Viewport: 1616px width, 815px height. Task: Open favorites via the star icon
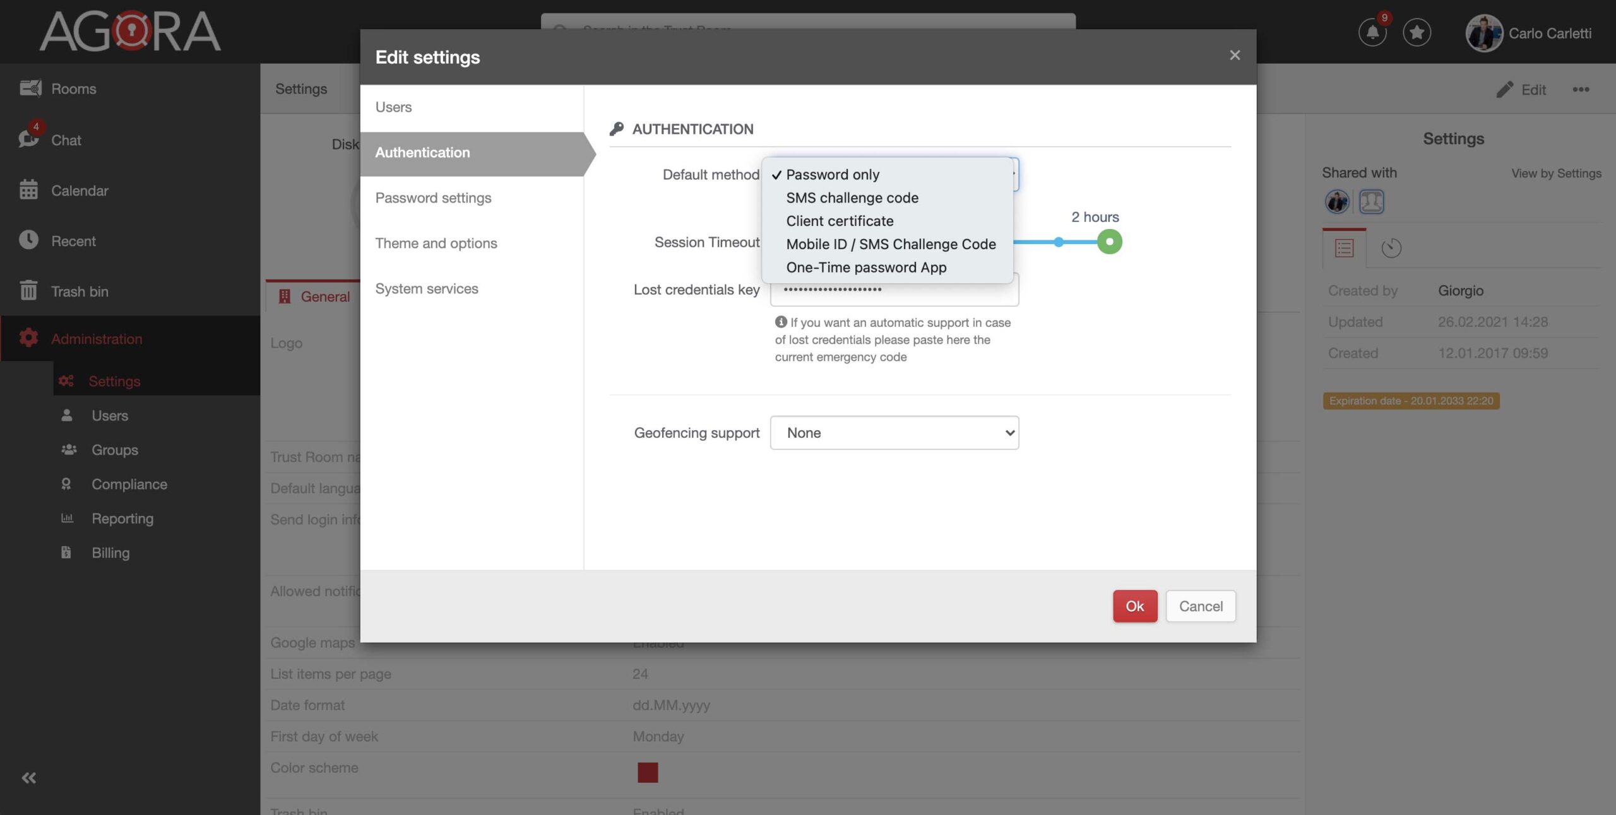coord(1417,32)
